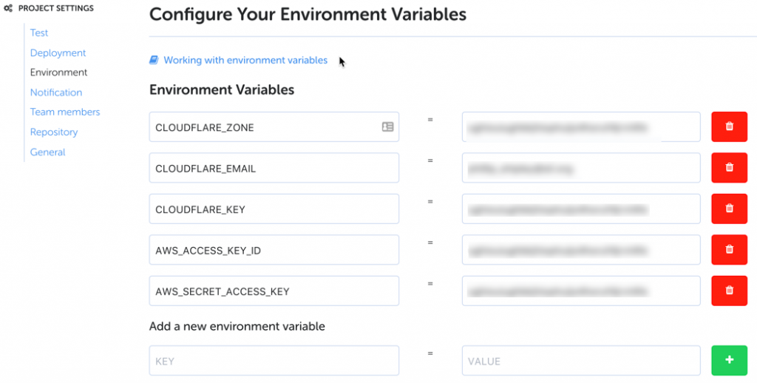Delete AWS_ACCESS_KEY_ID via trash icon
The height and width of the screenshot is (383, 757).
tap(729, 250)
